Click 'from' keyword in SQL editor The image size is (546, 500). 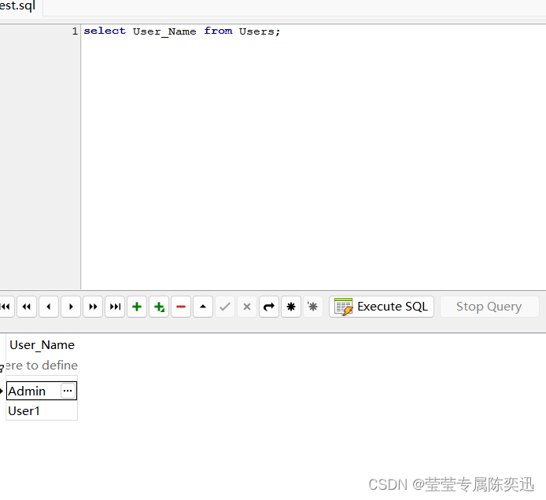218,31
